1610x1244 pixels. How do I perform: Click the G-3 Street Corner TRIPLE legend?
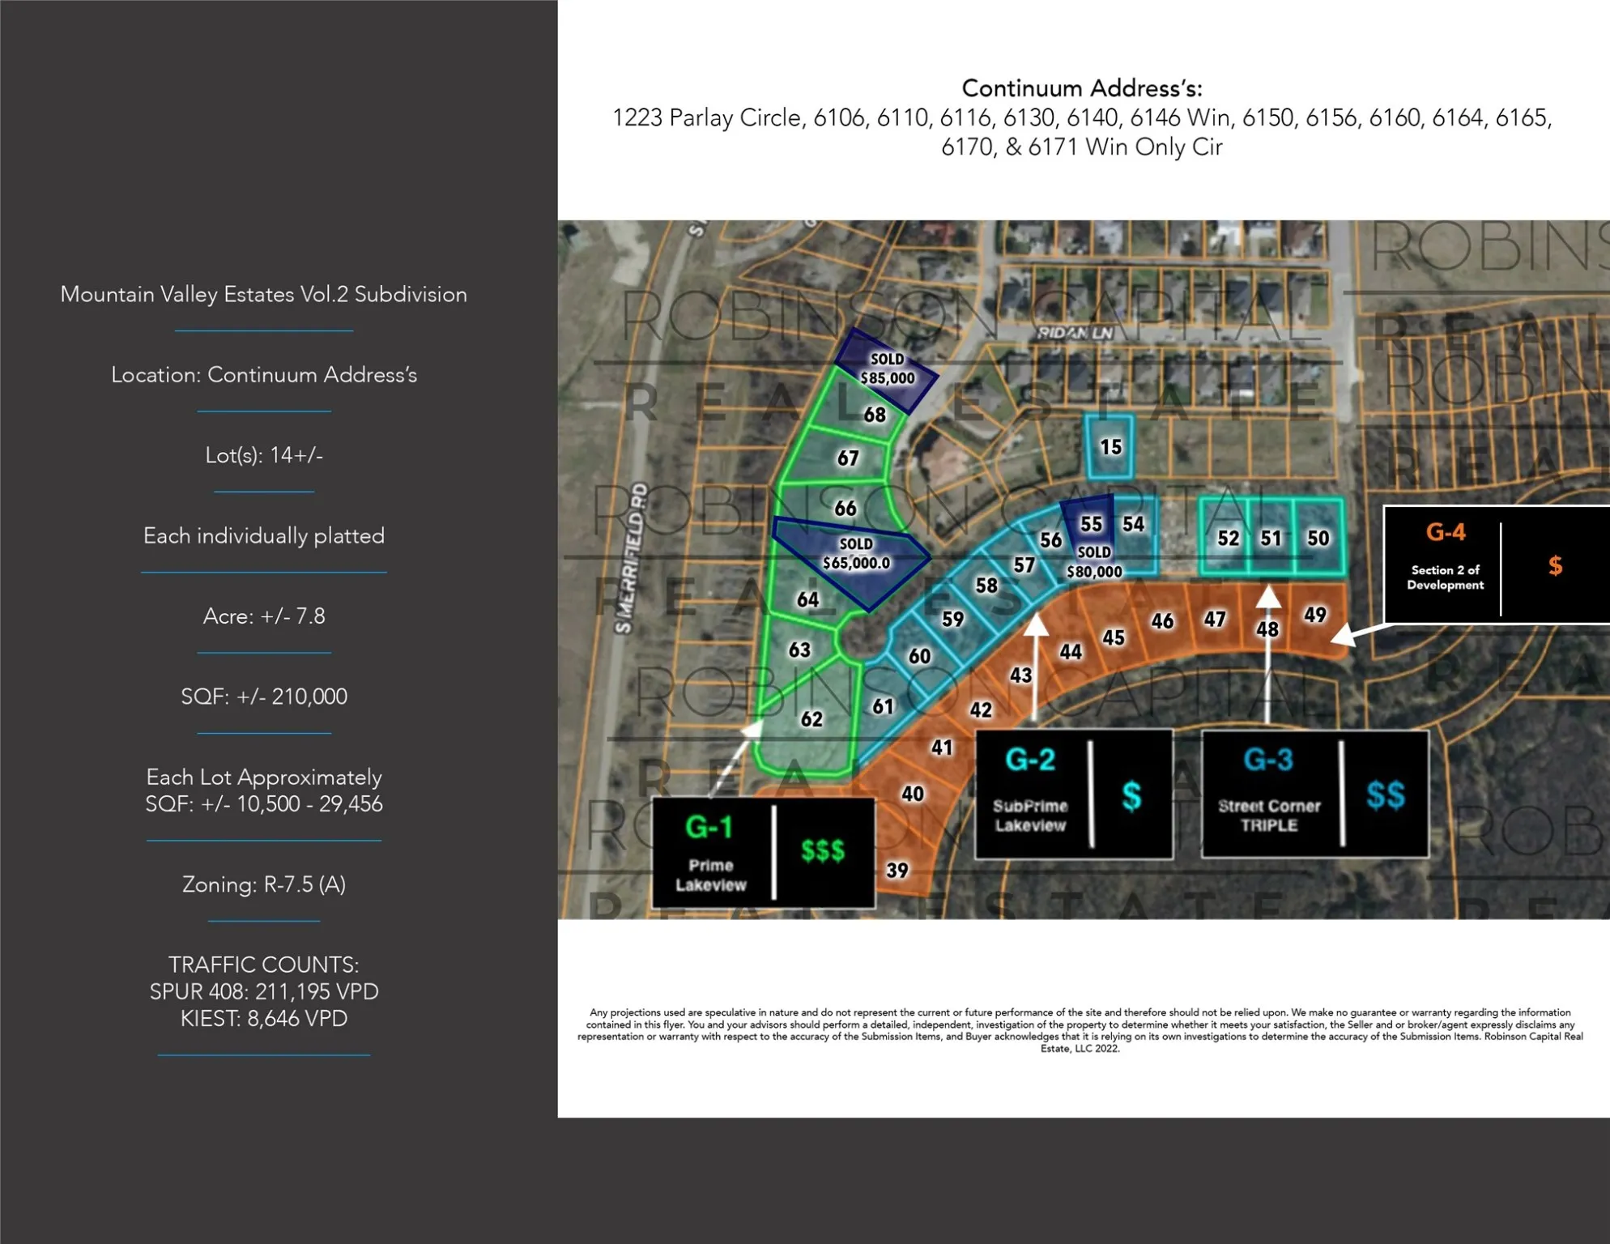1315,795
